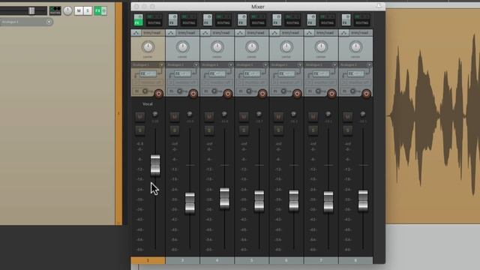Click FX button in track control panel
This screenshot has height=270, width=480.
click(97, 11)
